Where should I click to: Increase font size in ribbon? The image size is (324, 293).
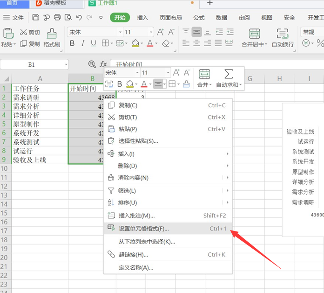(x=160, y=32)
